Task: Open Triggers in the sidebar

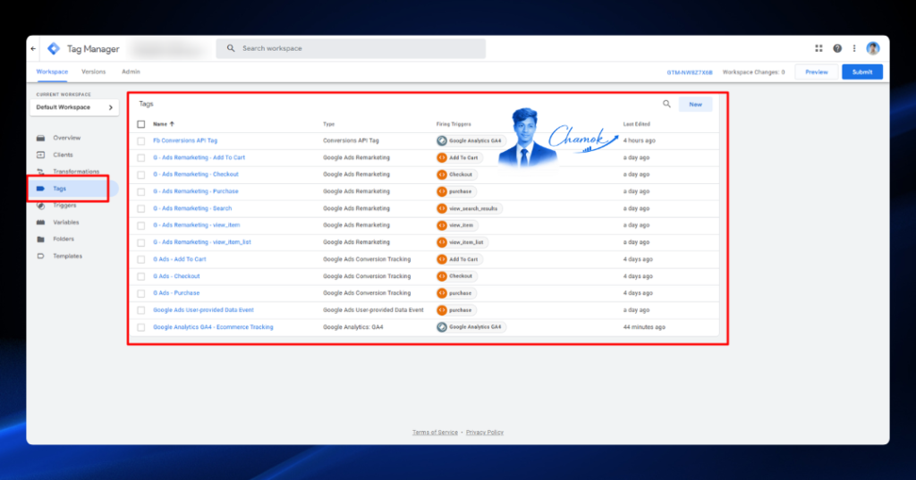Action: coord(64,206)
